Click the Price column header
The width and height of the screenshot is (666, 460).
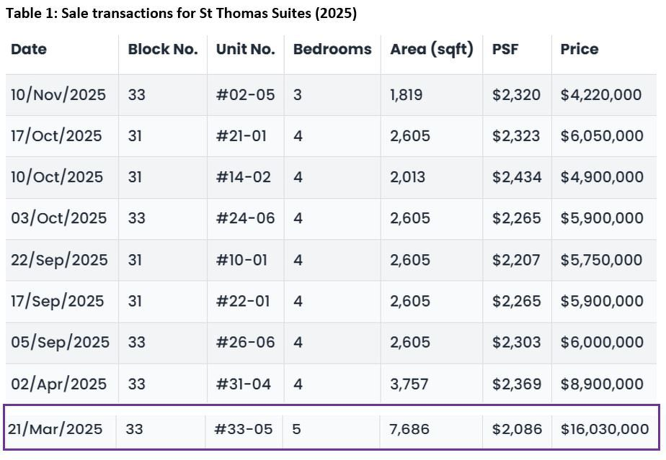(579, 50)
